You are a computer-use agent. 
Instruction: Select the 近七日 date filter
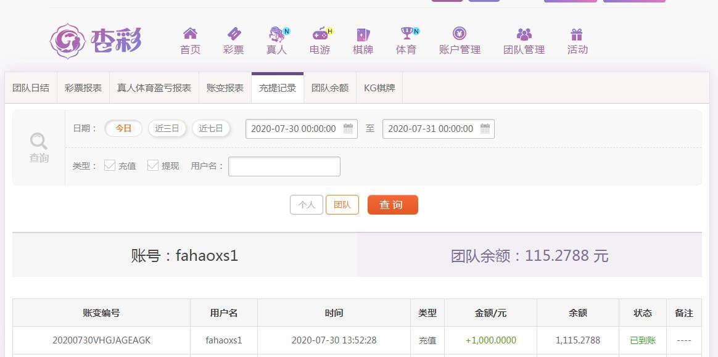(x=210, y=129)
